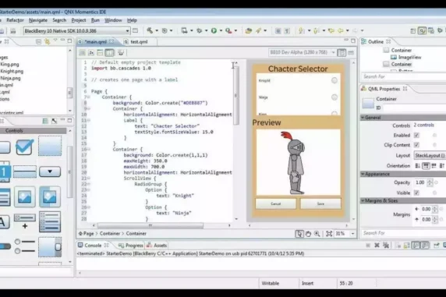Click fit-to-screen icon beside zoom percentage
The width and height of the screenshot is (446, 297).
coord(329,234)
